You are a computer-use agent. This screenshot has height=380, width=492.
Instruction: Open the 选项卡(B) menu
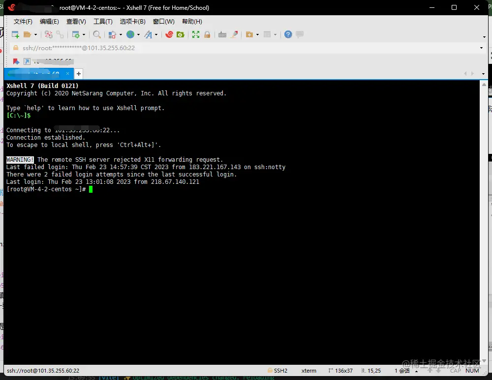133,21
